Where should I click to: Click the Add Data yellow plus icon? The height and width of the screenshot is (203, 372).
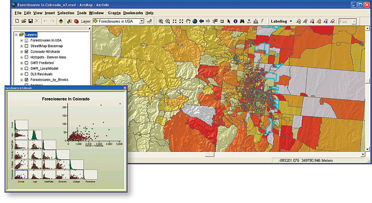point(61,21)
